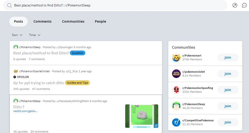Expand the Time filter dropdown
This screenshot has height=133, width=249.
click(35, 35)
